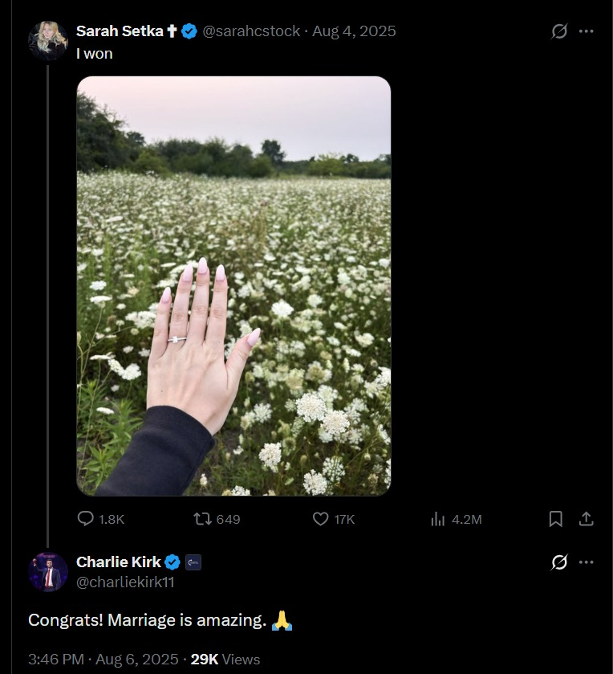The width and height of the screenshot is (613, 674).
Task: Click Charlie Kirk's profile avatar
Action: tap(47, 572)
